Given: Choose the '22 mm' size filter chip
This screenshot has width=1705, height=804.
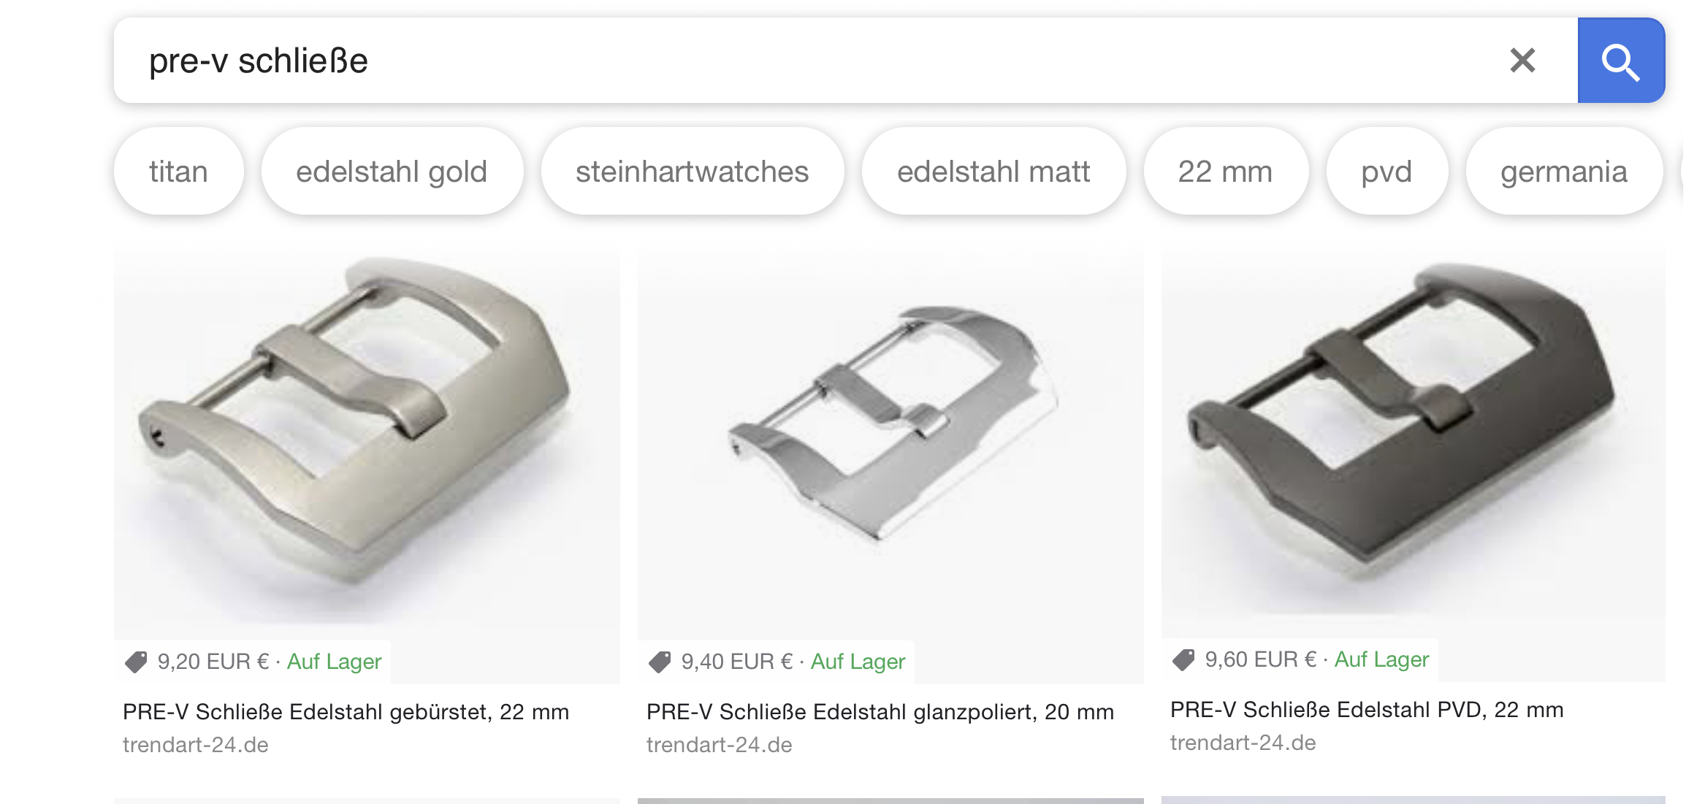Looking at the screenshot, I should pos(1225,172).
